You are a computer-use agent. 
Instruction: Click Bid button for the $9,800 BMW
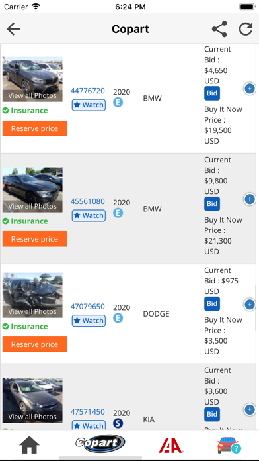(212, 204)
